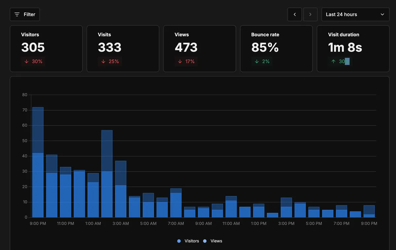The height and width of the screenshot is (250, 396).
Task: Toggle the Views series in the legend
Action: point(213,241)
